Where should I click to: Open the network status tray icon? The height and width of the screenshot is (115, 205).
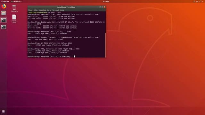pos(194,1)
